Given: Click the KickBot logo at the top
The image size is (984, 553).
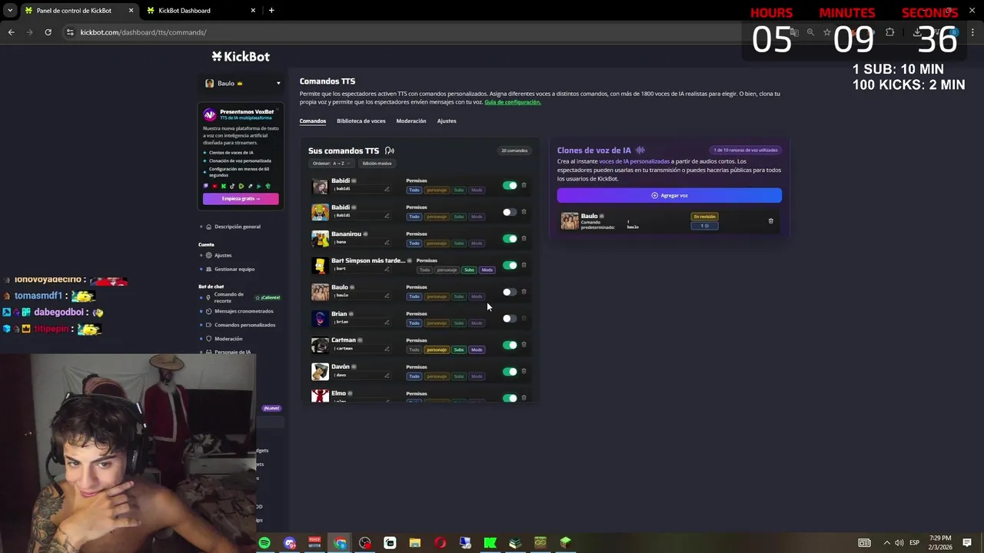Looking at the screenshot, I should [241, 56].
